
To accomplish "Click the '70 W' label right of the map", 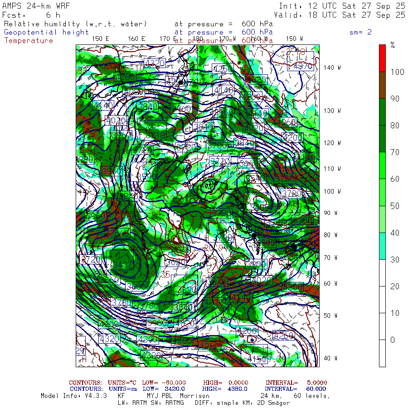I will click(330, 257).
